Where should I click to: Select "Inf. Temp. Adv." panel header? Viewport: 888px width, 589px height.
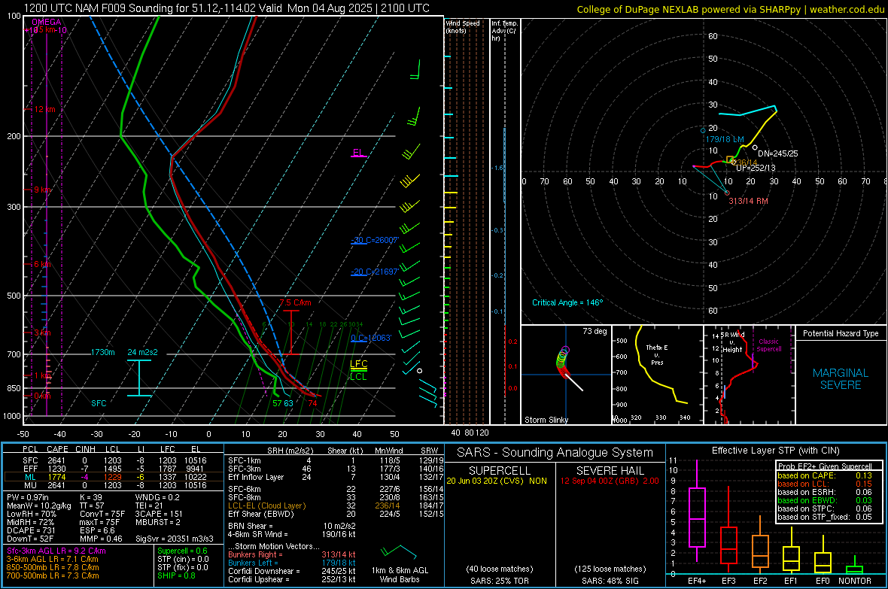(x=504, y=31)
